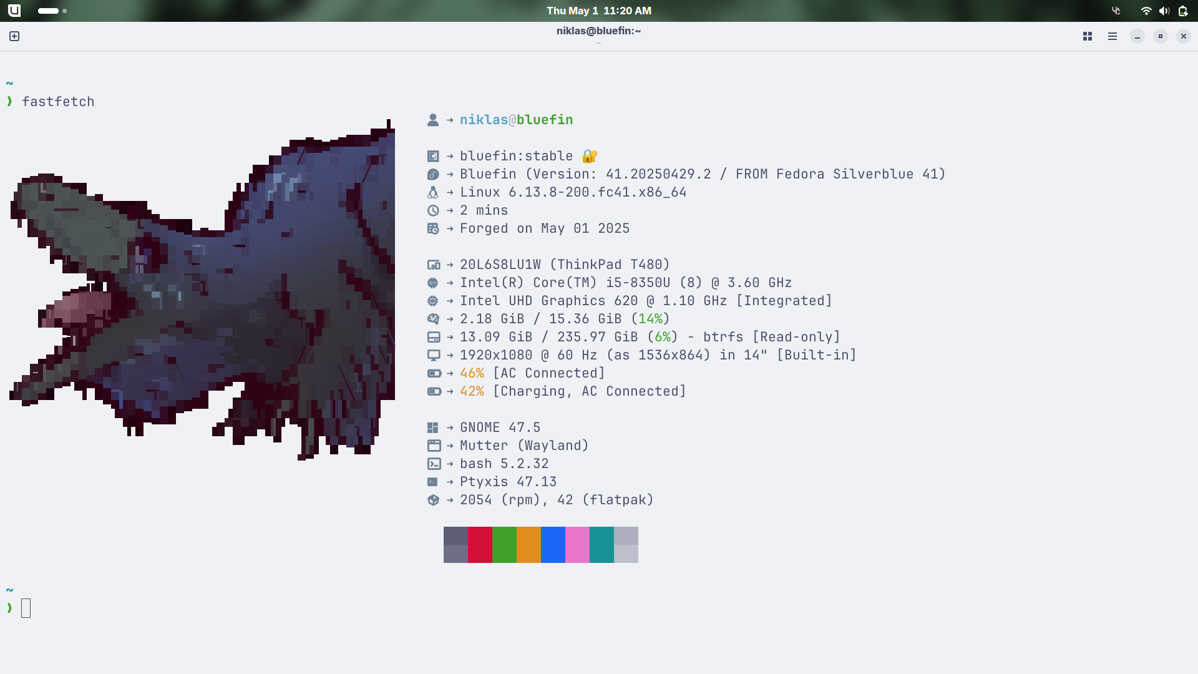Click the niklas@bluefin window title
1198x674 pixels.
click(598, 31)
